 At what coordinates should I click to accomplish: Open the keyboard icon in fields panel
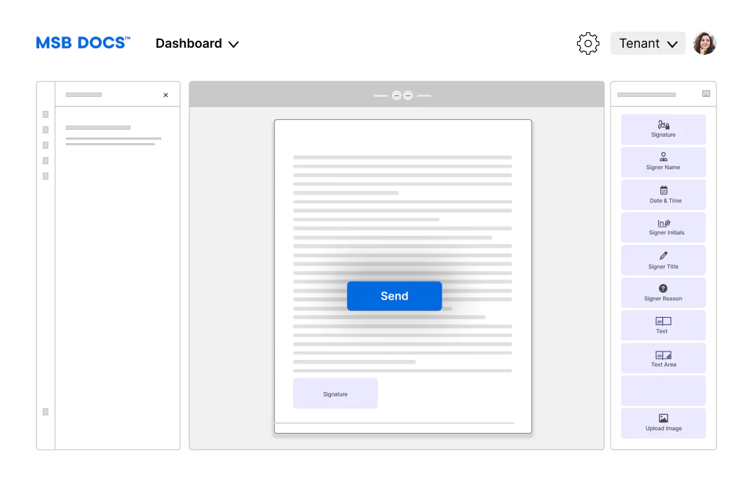tap(706, 94)
